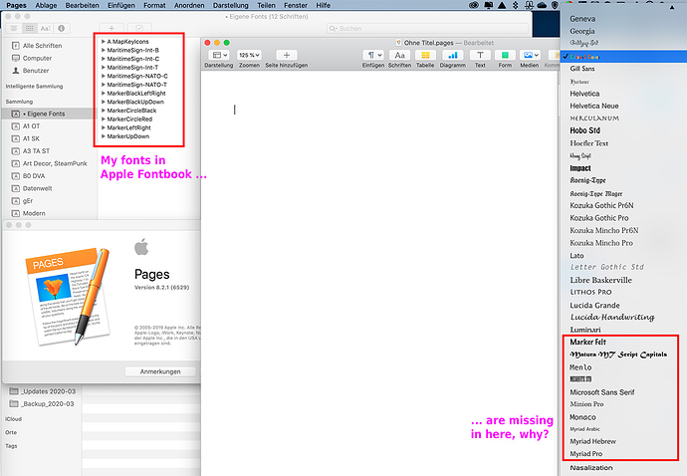Open the 125 % zoom dropdown
The image size is (687, 476).
coord(249,55)
